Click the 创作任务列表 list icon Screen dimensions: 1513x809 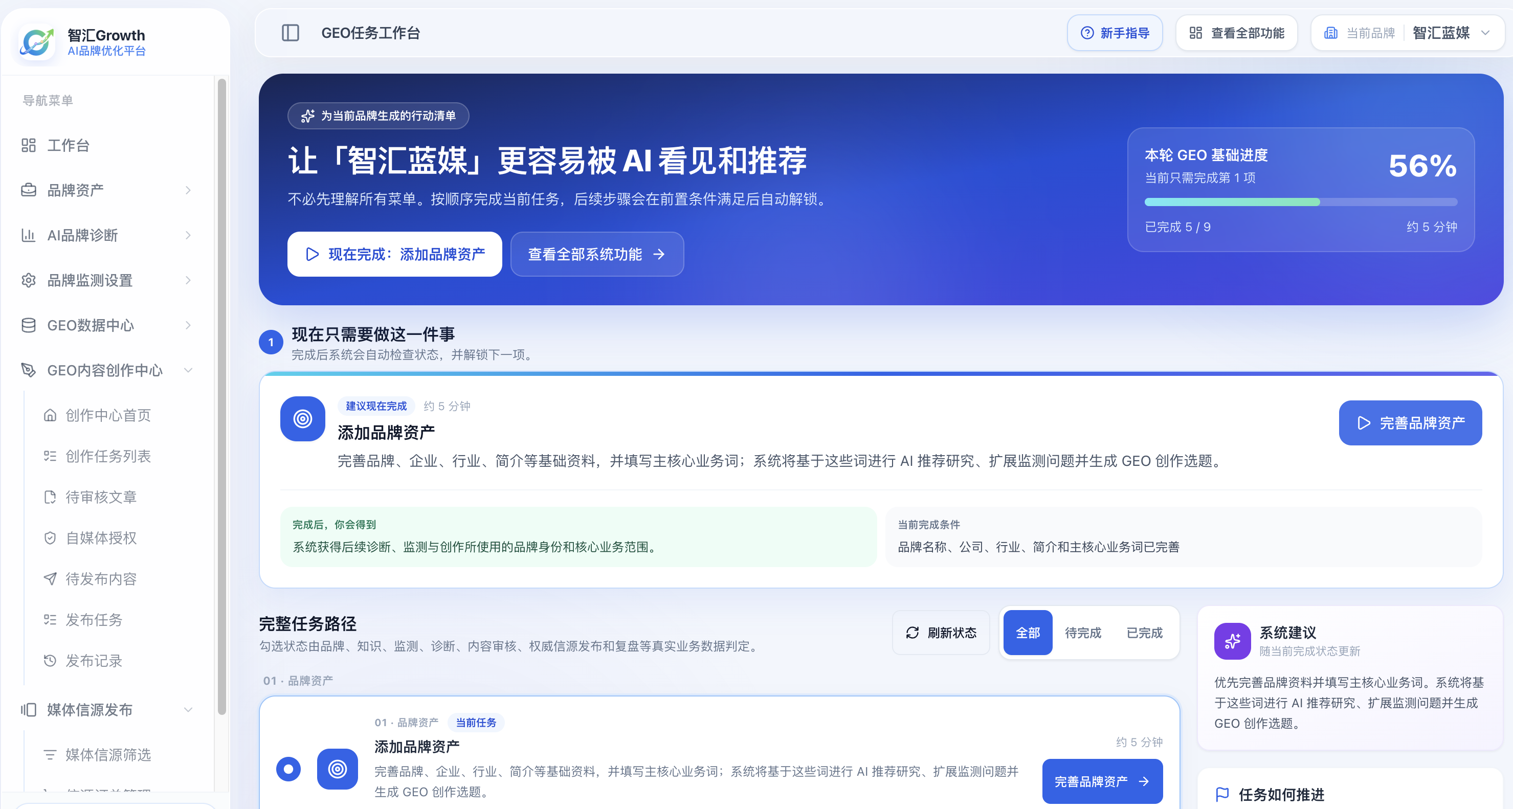click(x=50, y=456)
